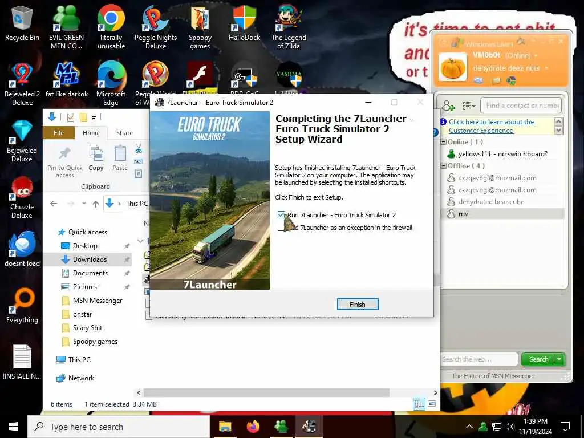Image resolution: width=584 pixels, height=438 pixels.
Task: Uncheck Run 7Launcher - Euro Truck Simulator 2
Action: coord(281,215)
